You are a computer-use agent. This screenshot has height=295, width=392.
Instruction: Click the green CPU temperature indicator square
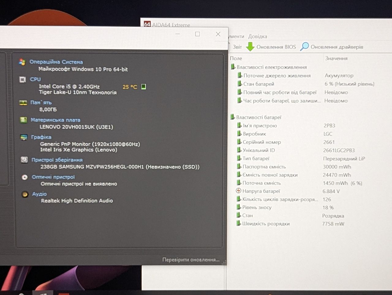coord(144,87)
